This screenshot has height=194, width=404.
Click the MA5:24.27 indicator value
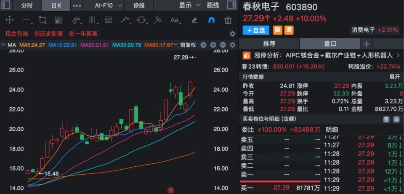[32, 45]
